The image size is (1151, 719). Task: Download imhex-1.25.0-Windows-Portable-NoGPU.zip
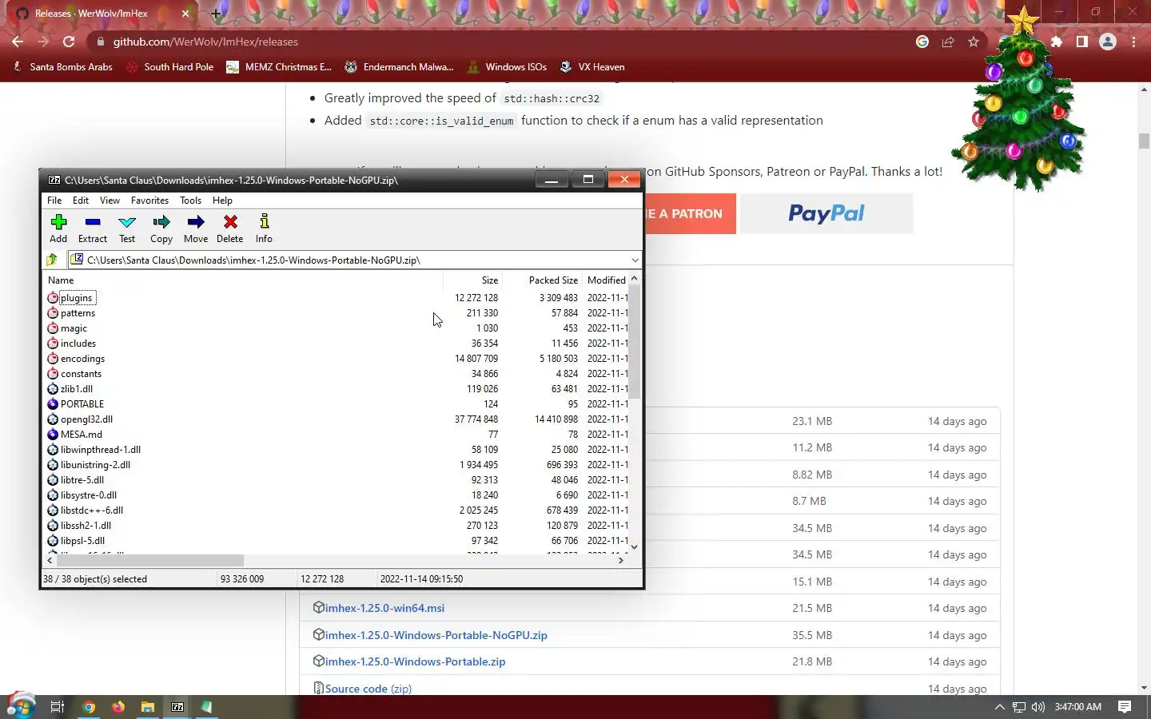coord(436,635)
